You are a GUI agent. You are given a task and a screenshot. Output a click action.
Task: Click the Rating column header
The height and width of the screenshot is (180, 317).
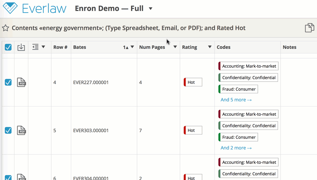tap(190, 47)
